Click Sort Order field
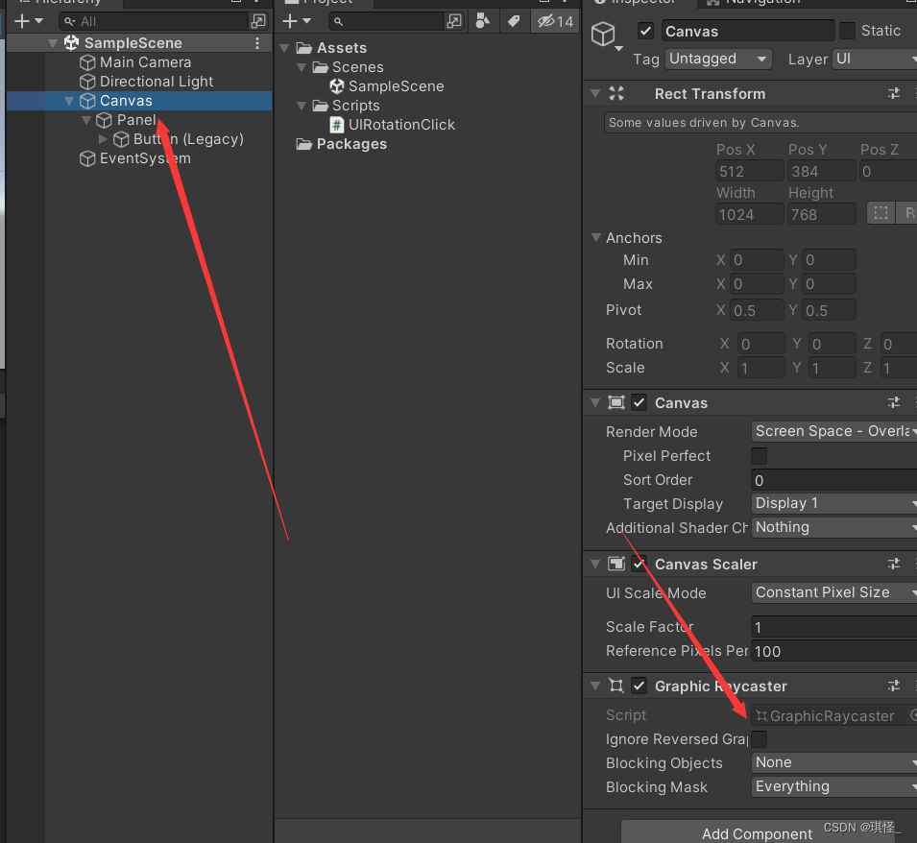 834,480
